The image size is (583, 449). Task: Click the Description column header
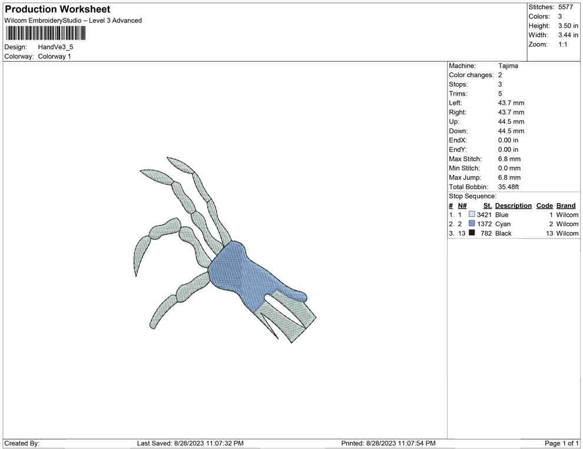513,205
